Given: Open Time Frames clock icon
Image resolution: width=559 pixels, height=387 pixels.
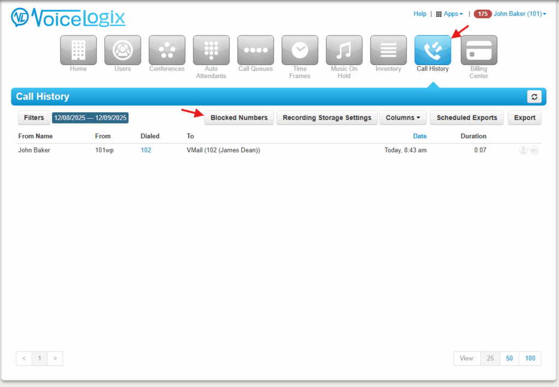Looking at the screenshot, I should 300,50.
